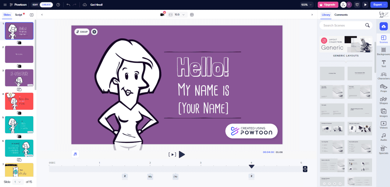Image resolution: width=390 pixels, height=187 pixels.
Task: Open the Text panel
Action: click(384, 63)
